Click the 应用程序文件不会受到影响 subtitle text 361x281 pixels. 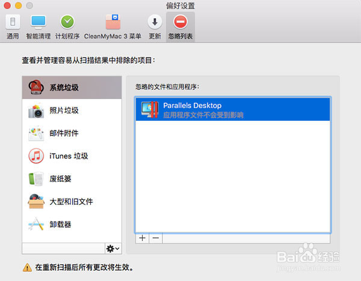pos(203,115)
